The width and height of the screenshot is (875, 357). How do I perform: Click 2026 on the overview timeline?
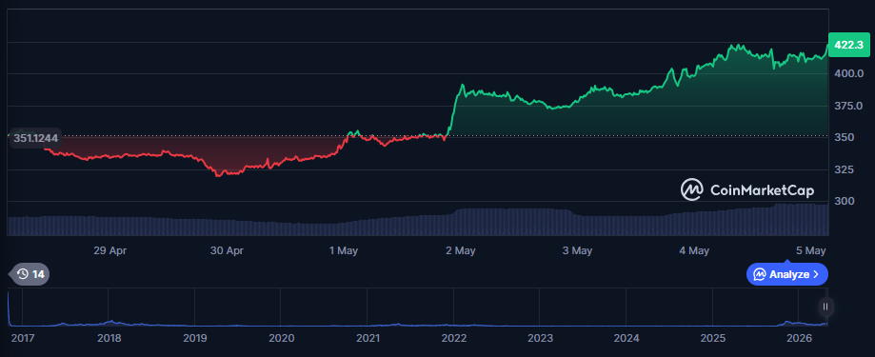click(799, 338)
